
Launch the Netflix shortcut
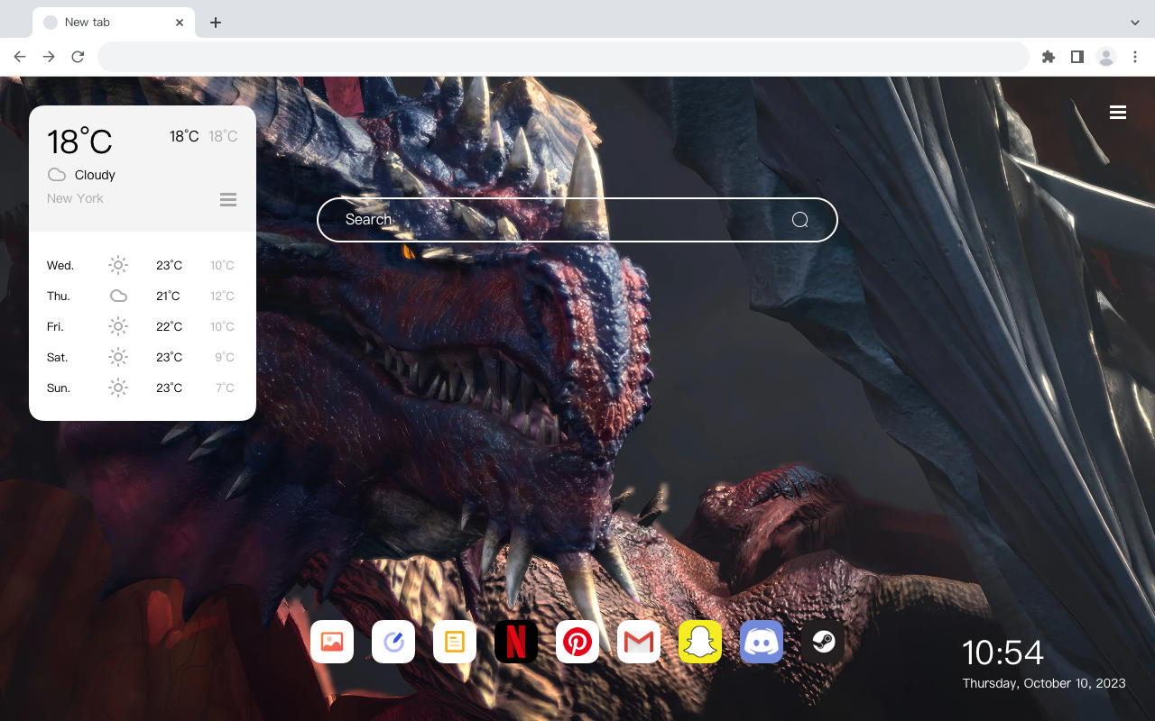516,642
